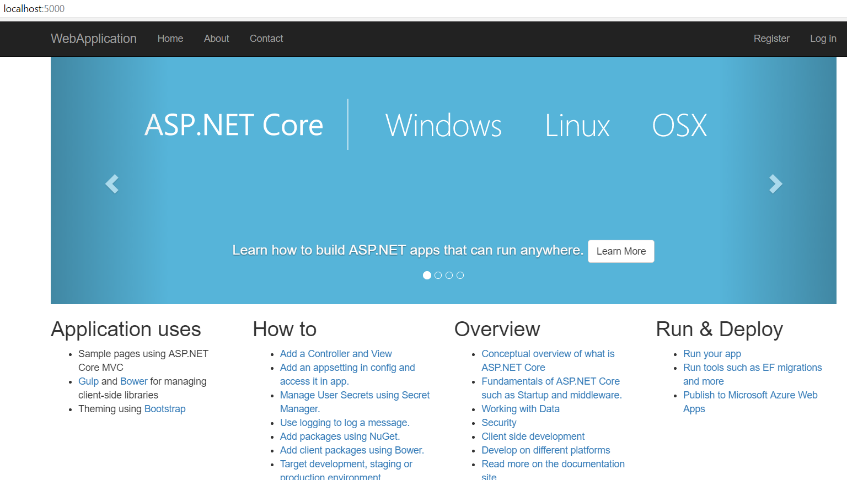Click the Learn More button
Screen dimensions: 847x480
coord(621,251)
